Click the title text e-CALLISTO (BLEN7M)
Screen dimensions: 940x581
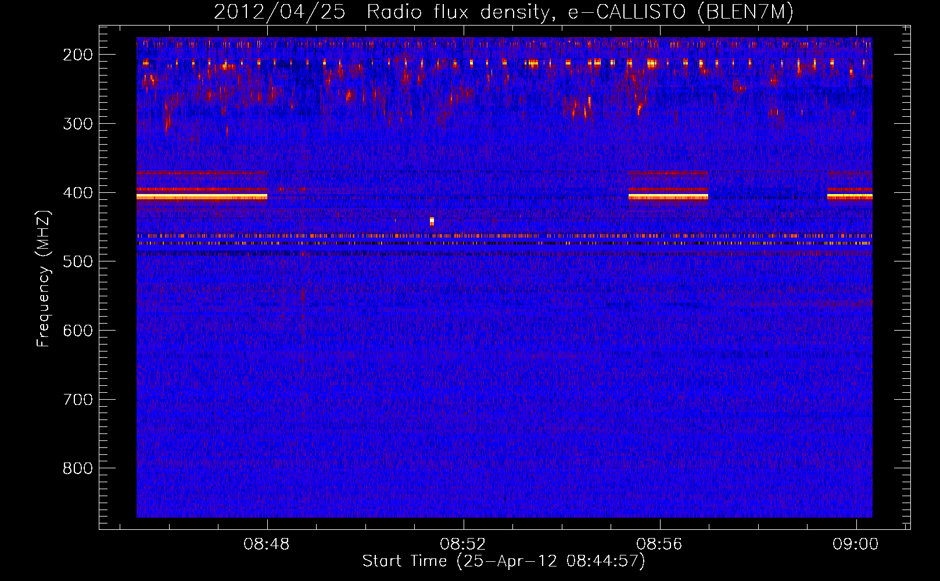pyautogui.click(x=680, y=12)
